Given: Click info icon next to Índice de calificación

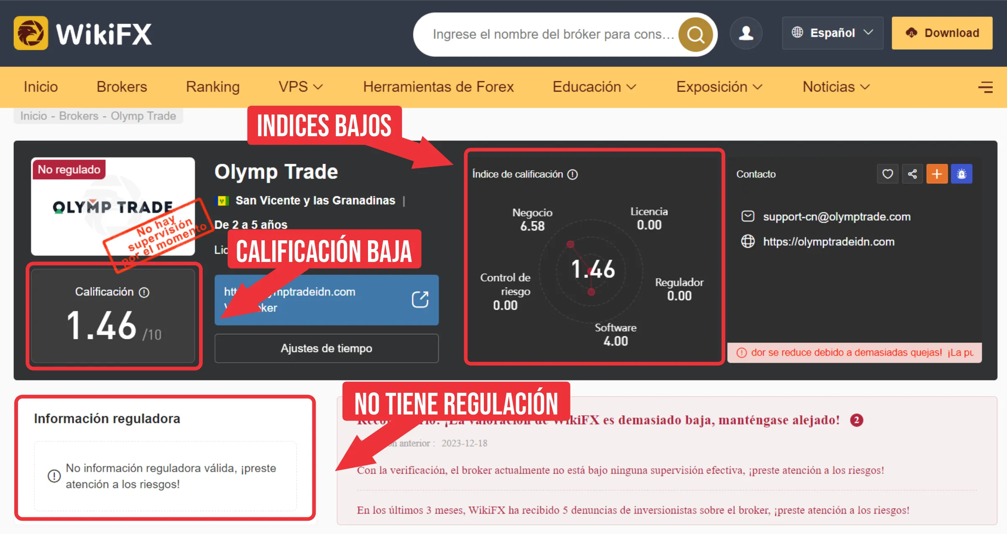Looking at the screenshot, I should click(573, 174).
